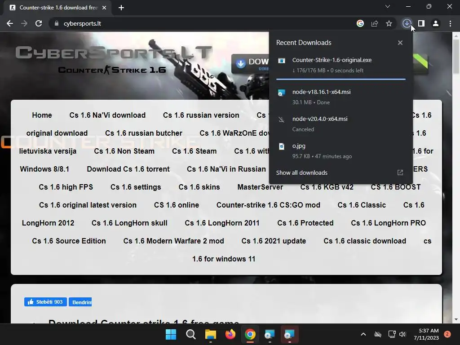Click the o.jpg file icon
Image resolution: width=460 pixels, height=345 pixels.
(x=282, y=146)
